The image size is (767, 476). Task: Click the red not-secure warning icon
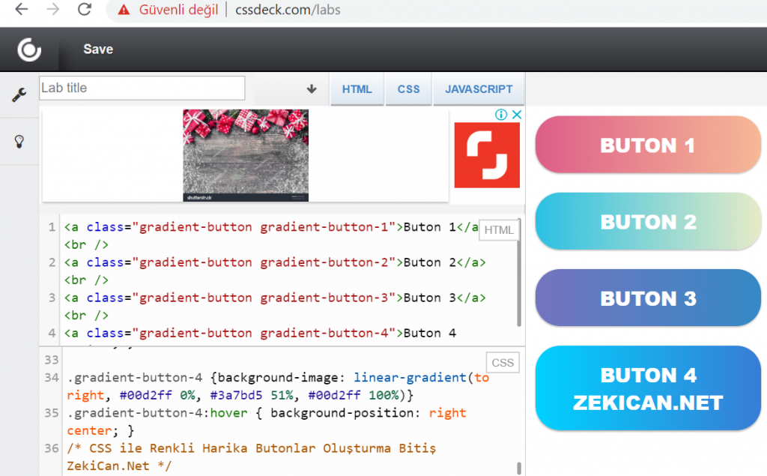pos(124,10)
